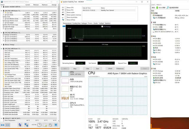
Task: Switch to the Clocks tab
Action: click(x=95, y=23)
